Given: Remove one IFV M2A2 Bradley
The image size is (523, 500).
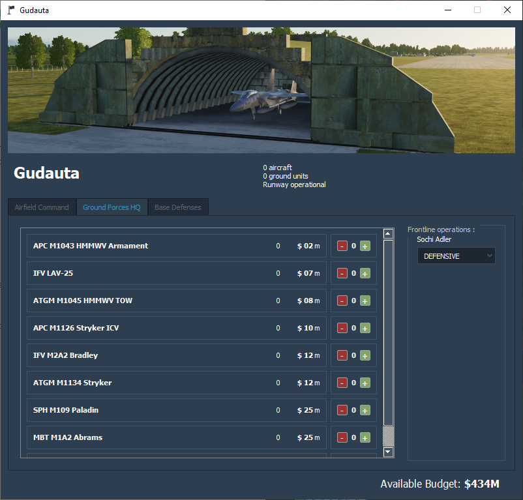Looking at the screenshot, I should pos(342,355).
